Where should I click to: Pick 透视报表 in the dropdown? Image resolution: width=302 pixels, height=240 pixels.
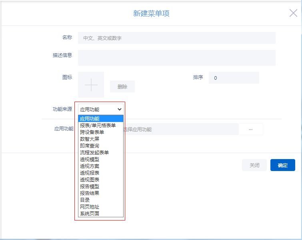(90, 173)
